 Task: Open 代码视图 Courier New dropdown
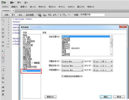click(x=72, y=70)
